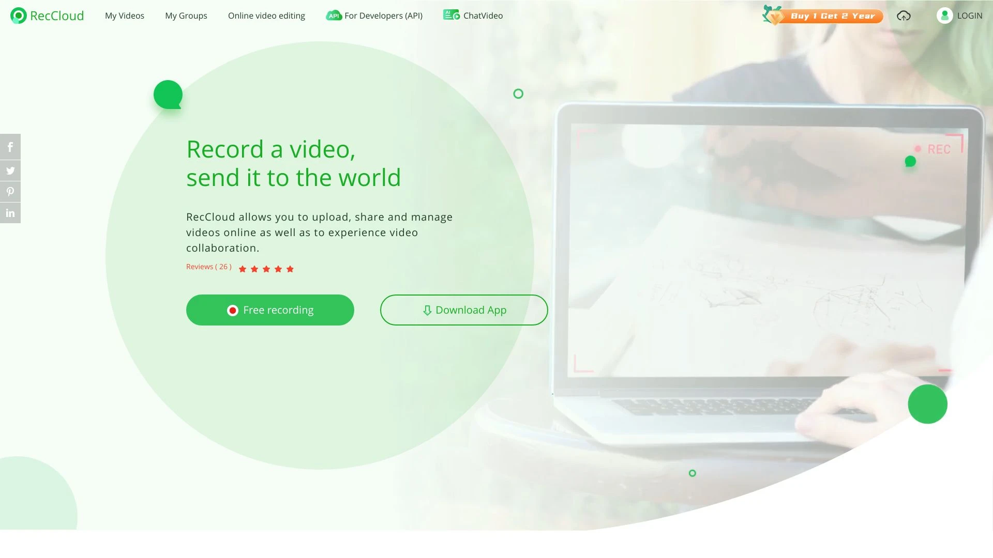The height and width of the screenshot is (558, 993).
Task: Open LOGIN dropdown menu
Action: pyautogui.click(x=959, y=15)
